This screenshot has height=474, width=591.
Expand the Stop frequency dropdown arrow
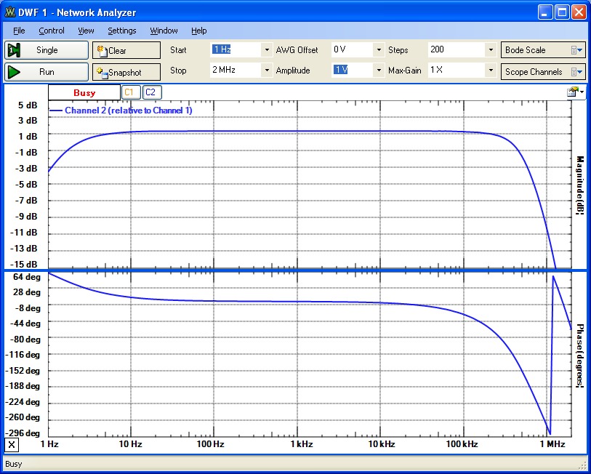(267, 71)
